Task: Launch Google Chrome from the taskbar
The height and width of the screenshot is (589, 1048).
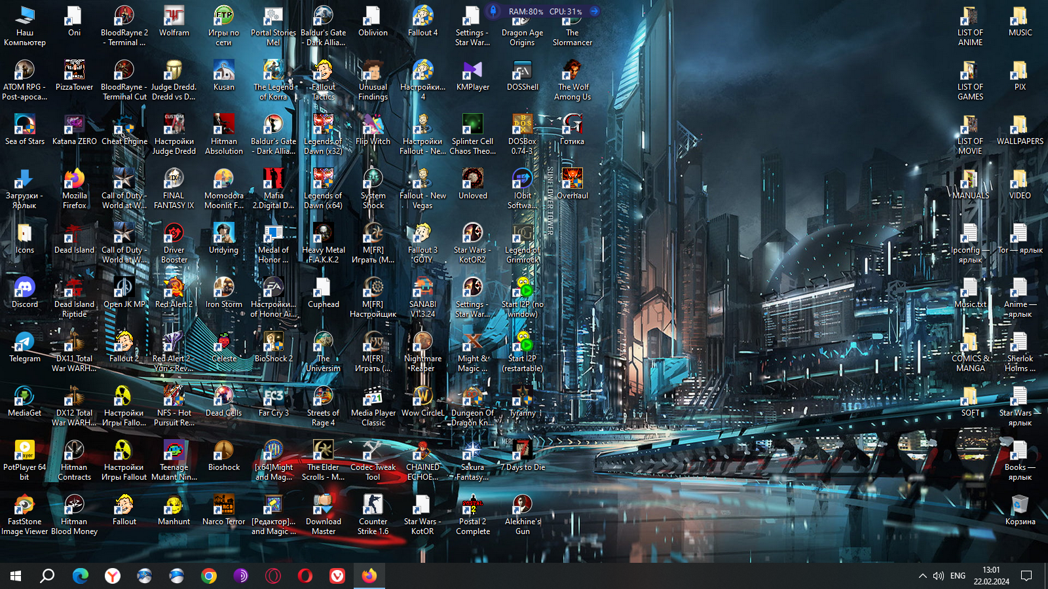Action: coord(209,576)
